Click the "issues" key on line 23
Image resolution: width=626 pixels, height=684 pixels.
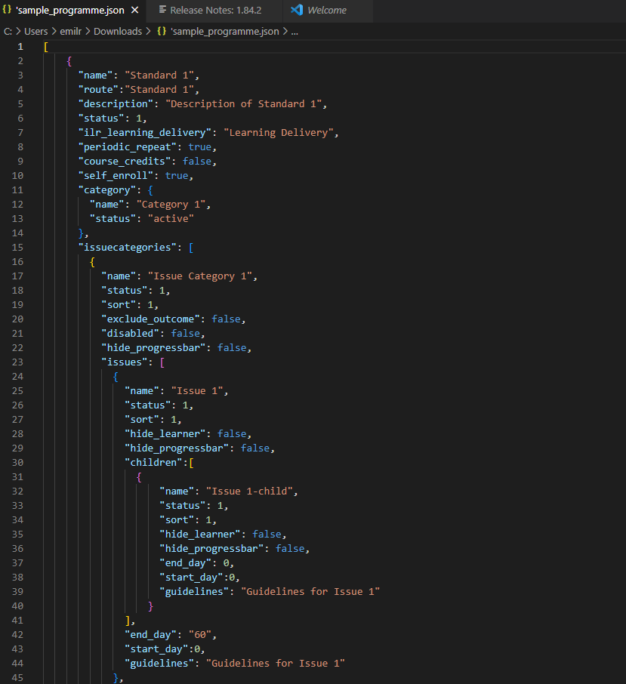125,362
